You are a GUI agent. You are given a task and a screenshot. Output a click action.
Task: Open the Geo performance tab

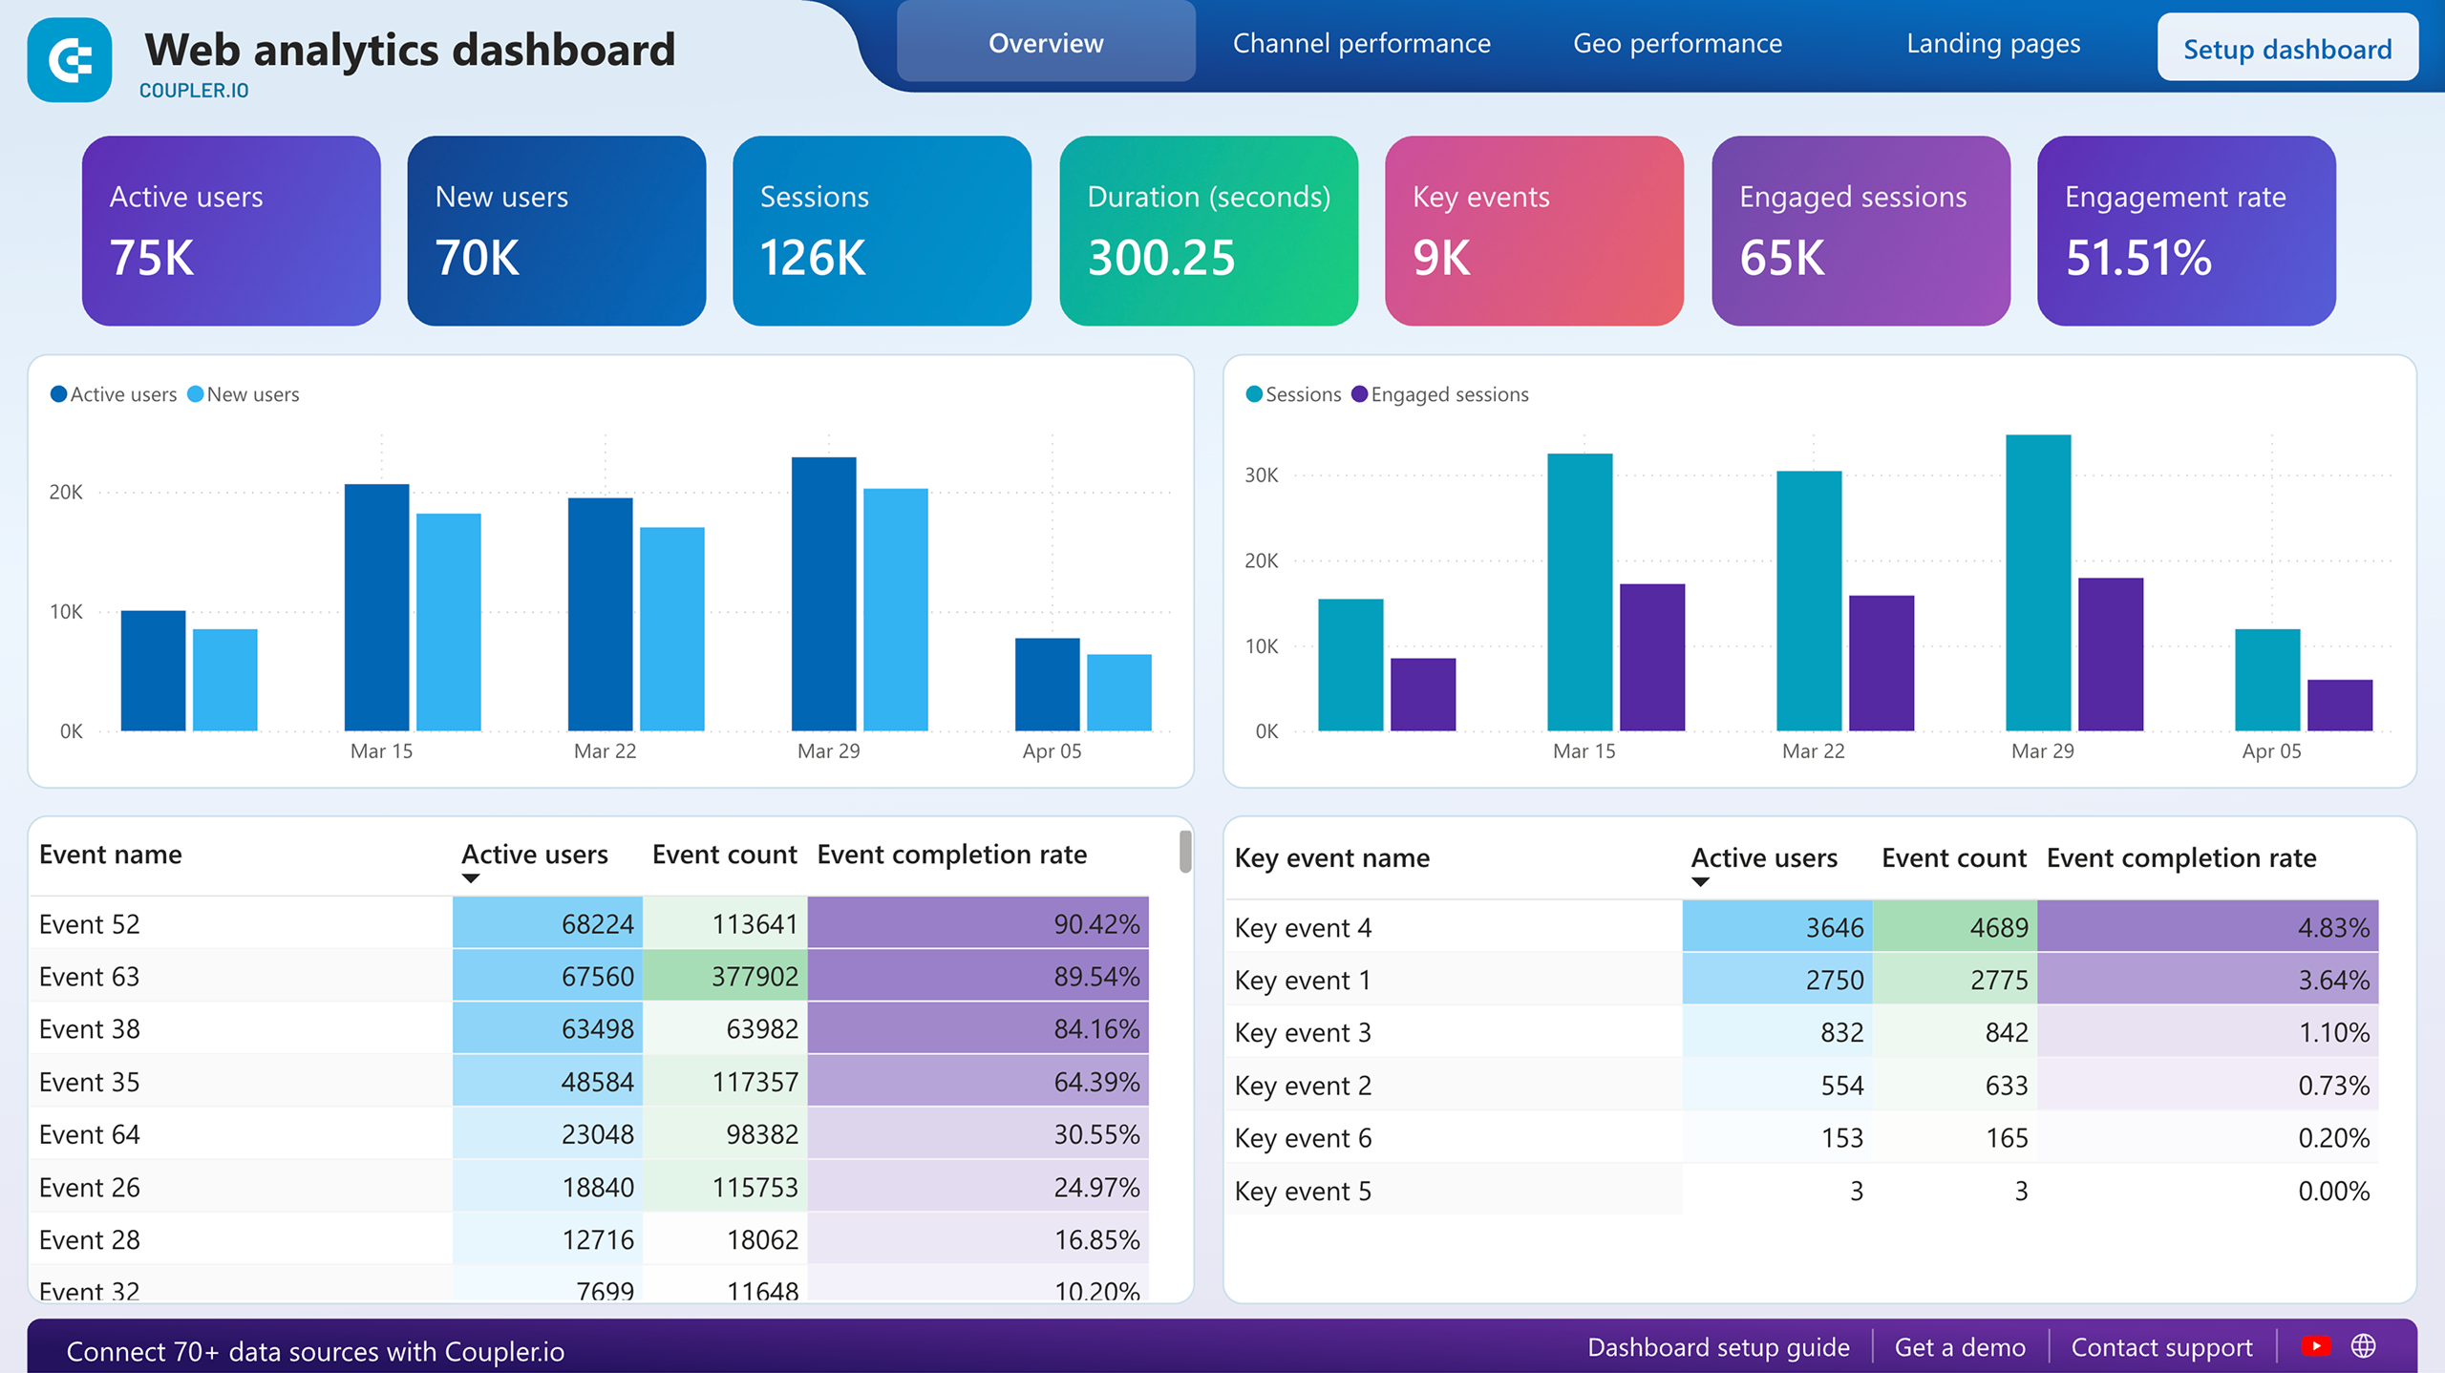[x=1678, y=43]
